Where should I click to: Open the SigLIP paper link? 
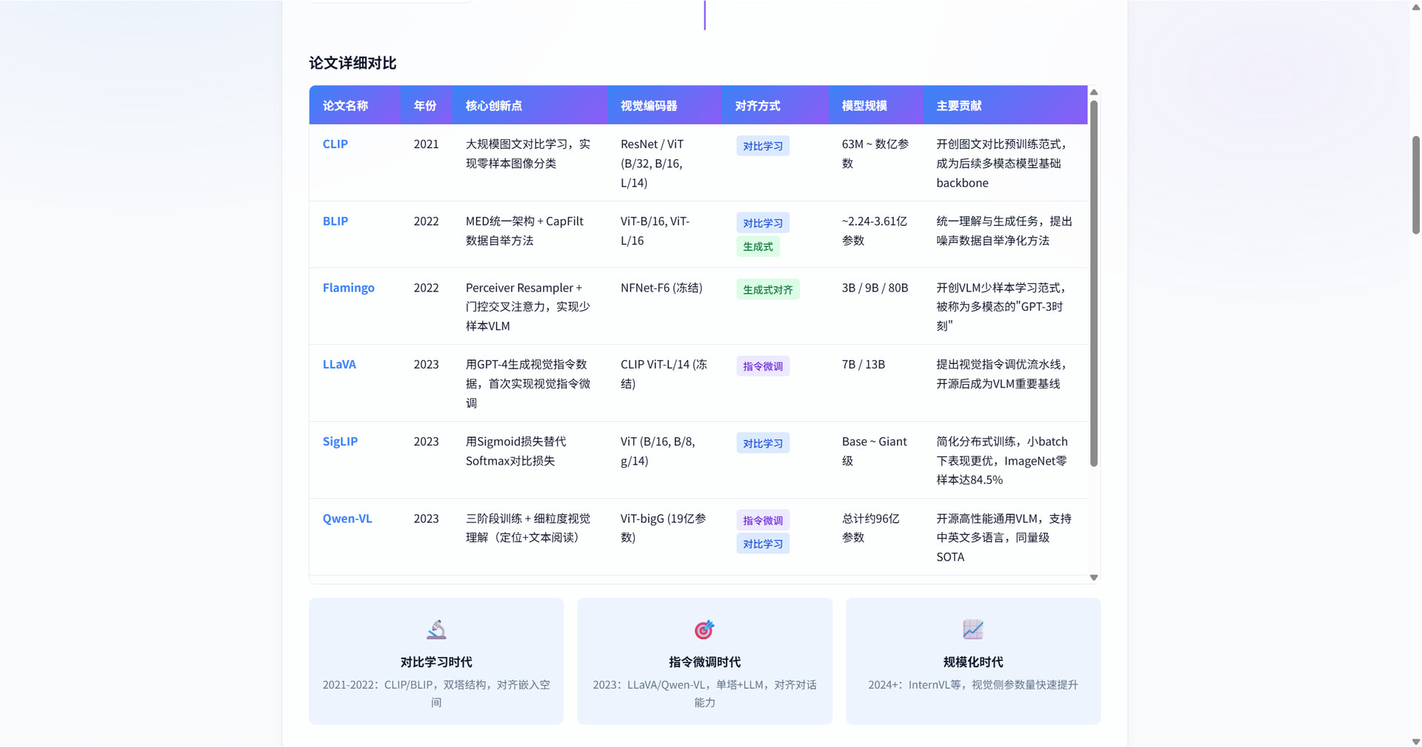[340, 442]
